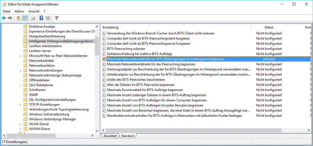Expand the WLAN-Dienst tree node
Viewport: 313px width, 146px height.
(x=20, y=124)
